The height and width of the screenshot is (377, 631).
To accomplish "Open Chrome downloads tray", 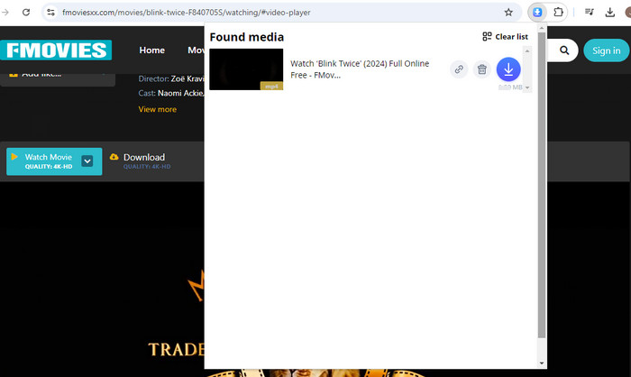I will pos(609,13).
